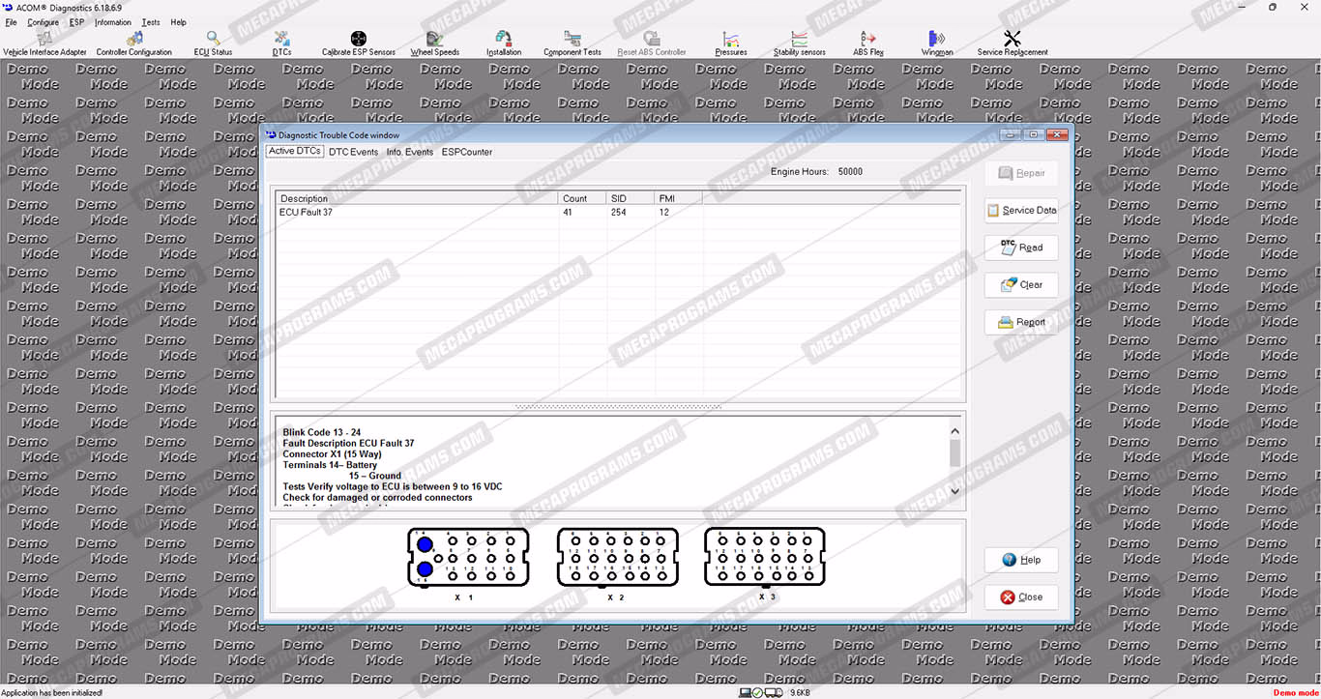Click the Report button
This screenshot has width=1321, height=699.
(1021, 322)
